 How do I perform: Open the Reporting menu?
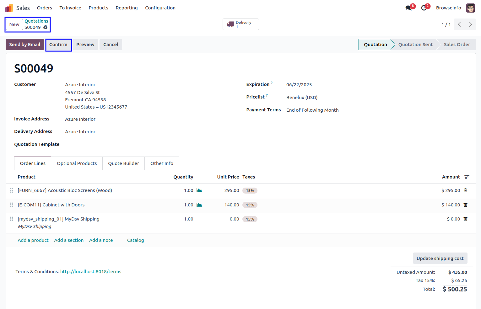127,8
